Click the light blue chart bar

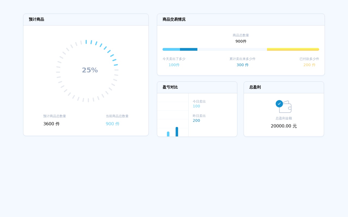(168, 134)
